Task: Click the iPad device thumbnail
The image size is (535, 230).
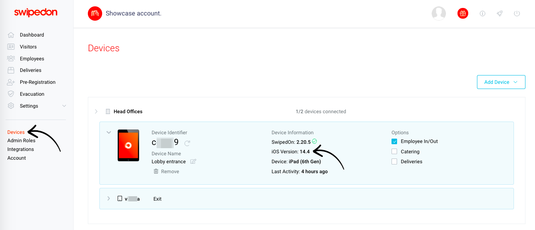Action: 128,145
